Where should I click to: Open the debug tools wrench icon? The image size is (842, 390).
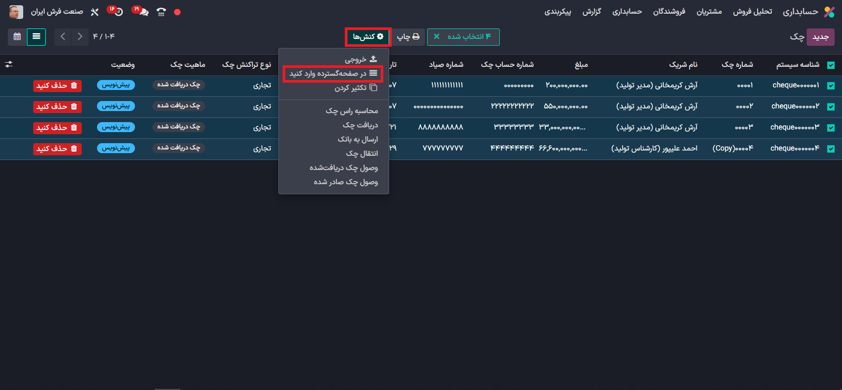pyautogui.click(x=95, y=12)
